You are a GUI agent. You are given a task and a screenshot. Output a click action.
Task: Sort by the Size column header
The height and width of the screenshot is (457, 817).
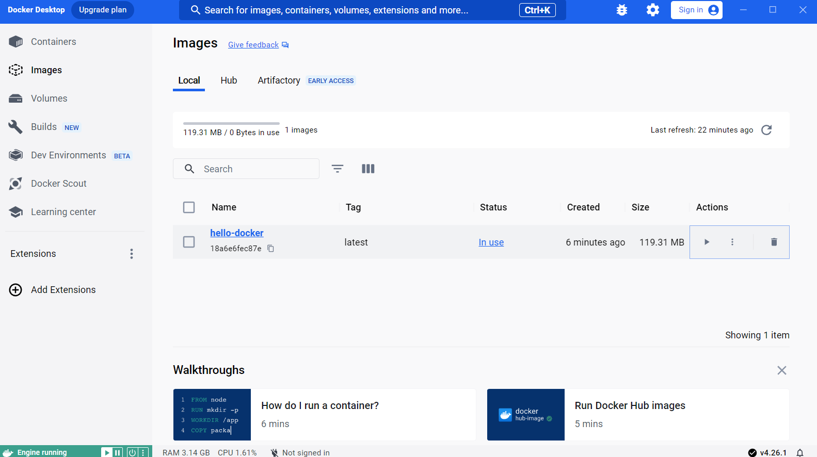[640, 207]
